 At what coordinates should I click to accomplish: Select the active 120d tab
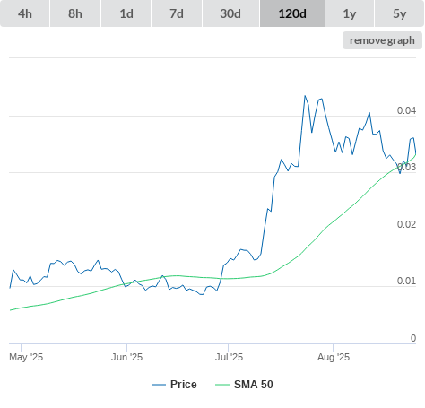(x=292, y=13)
